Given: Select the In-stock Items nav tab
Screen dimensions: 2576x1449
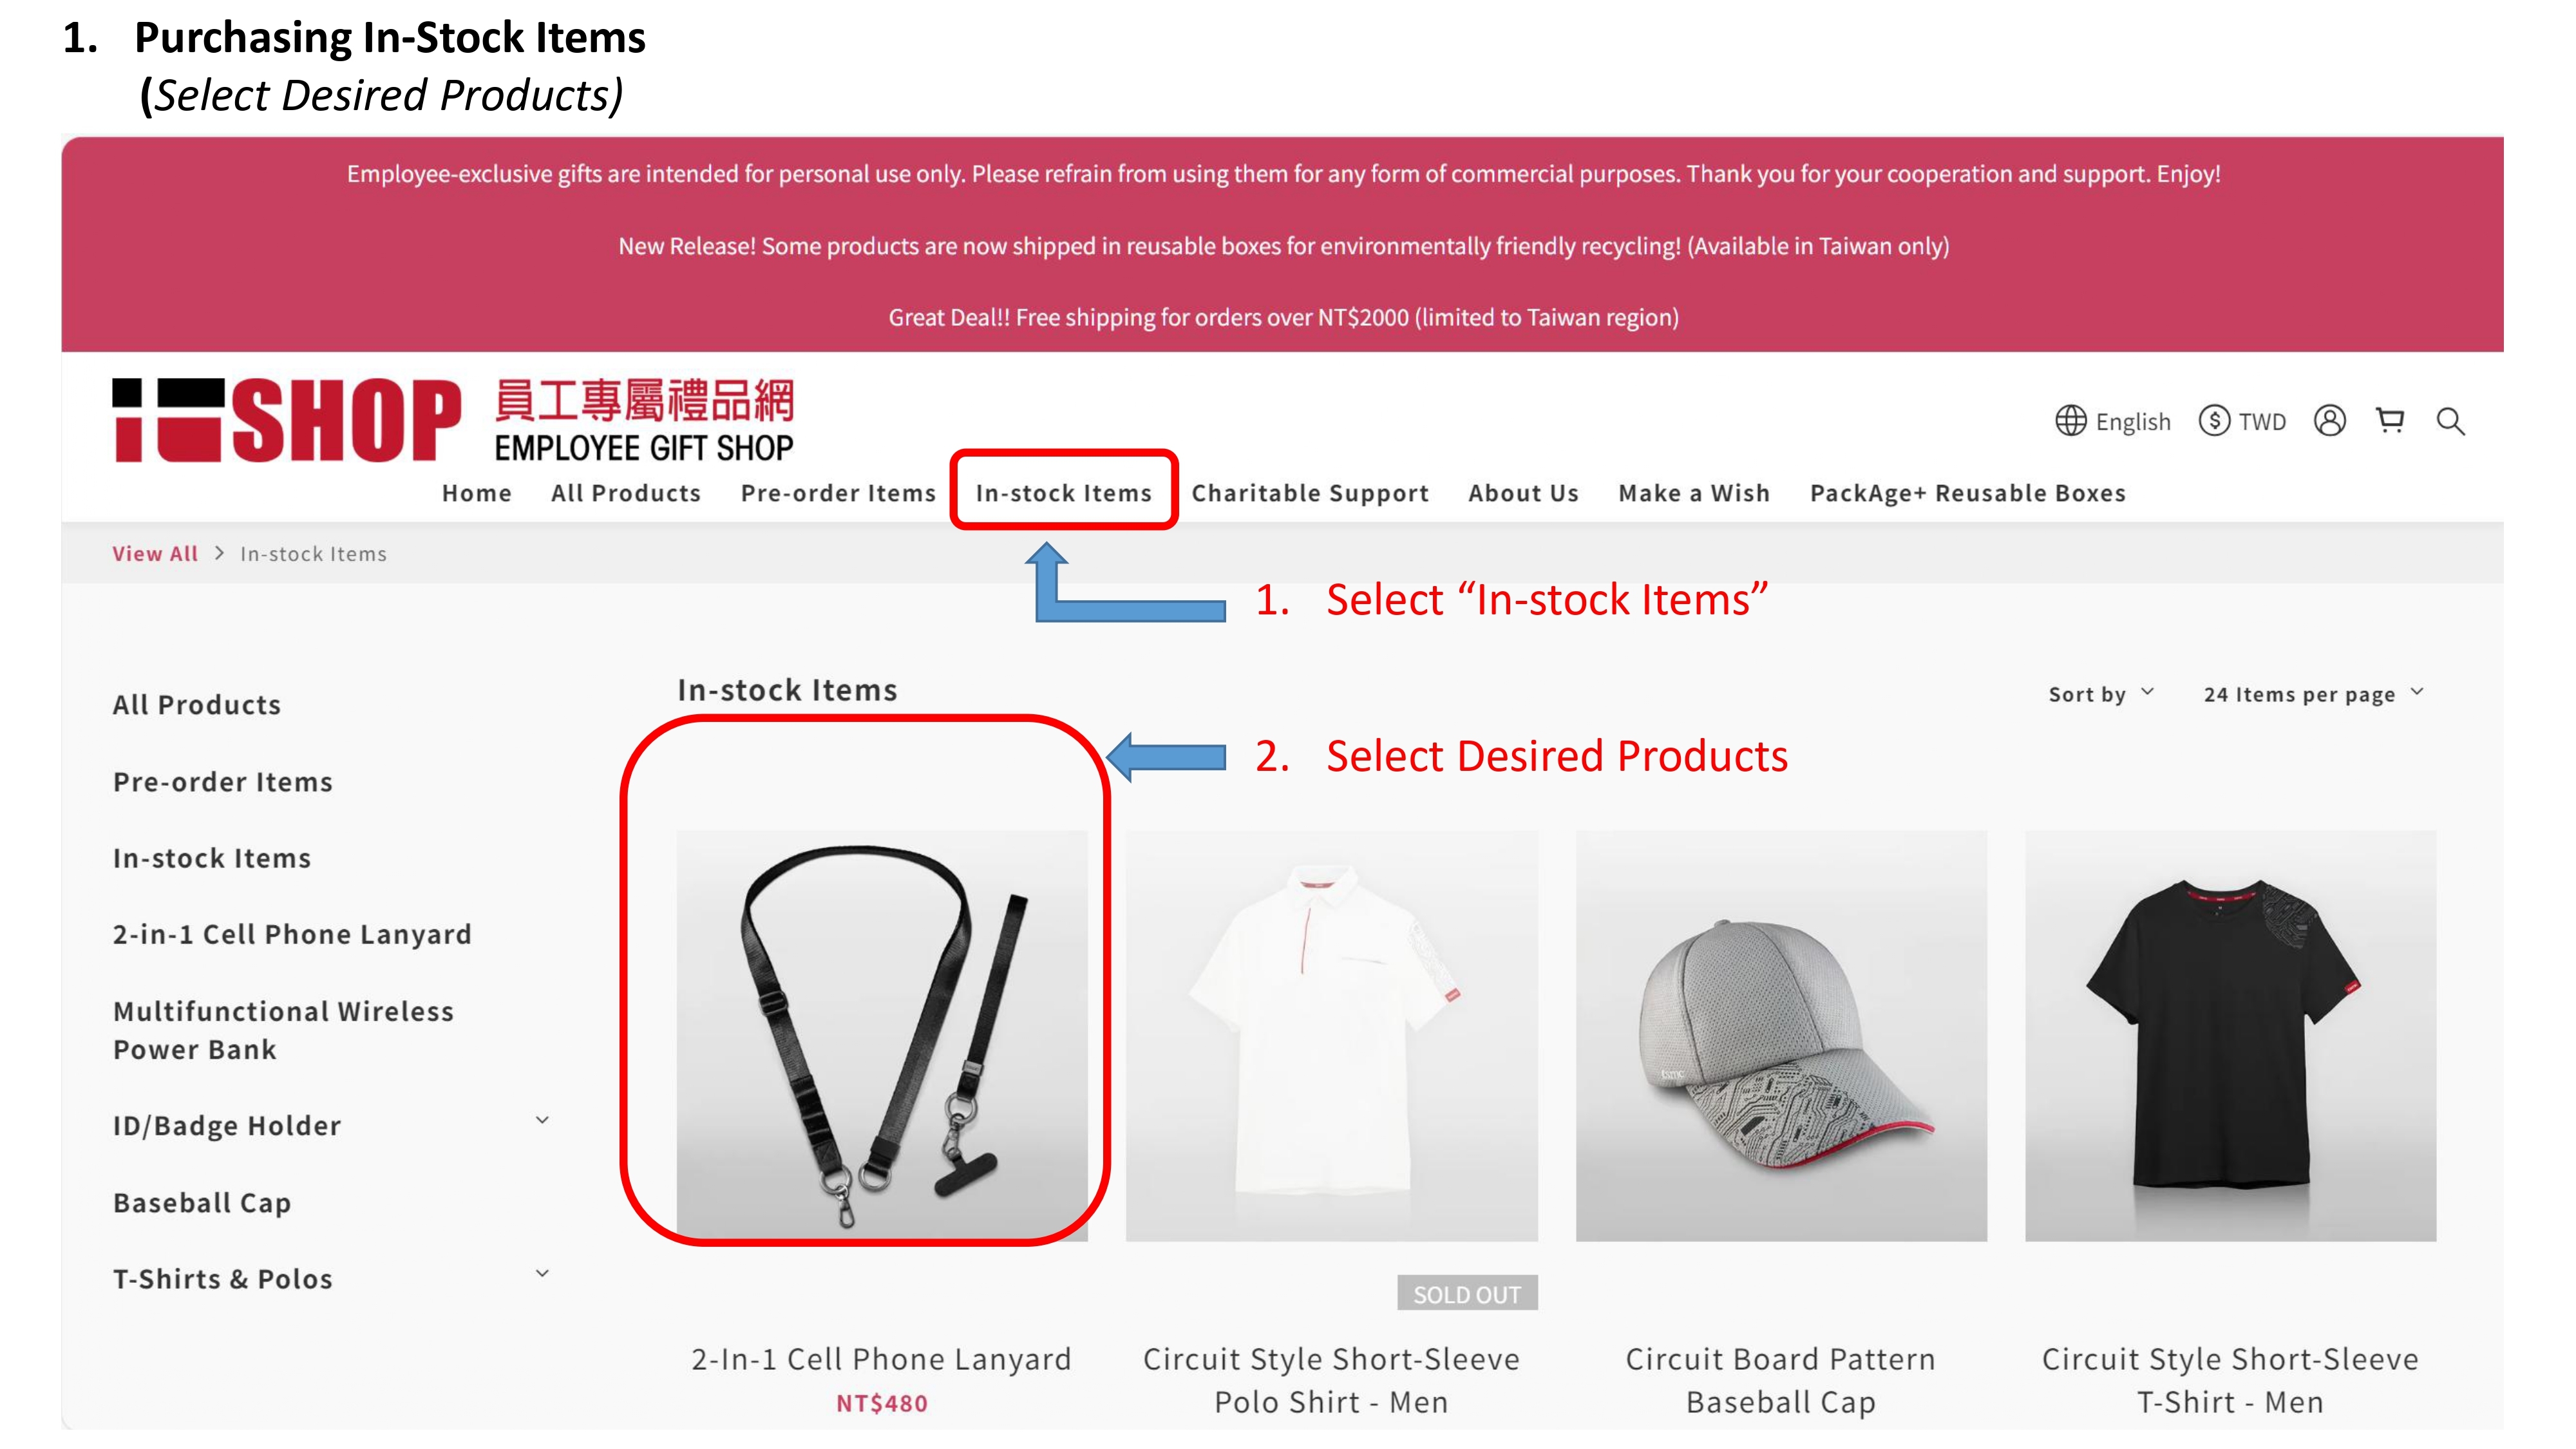Looking at the screenshot, I should [1064, 493].
